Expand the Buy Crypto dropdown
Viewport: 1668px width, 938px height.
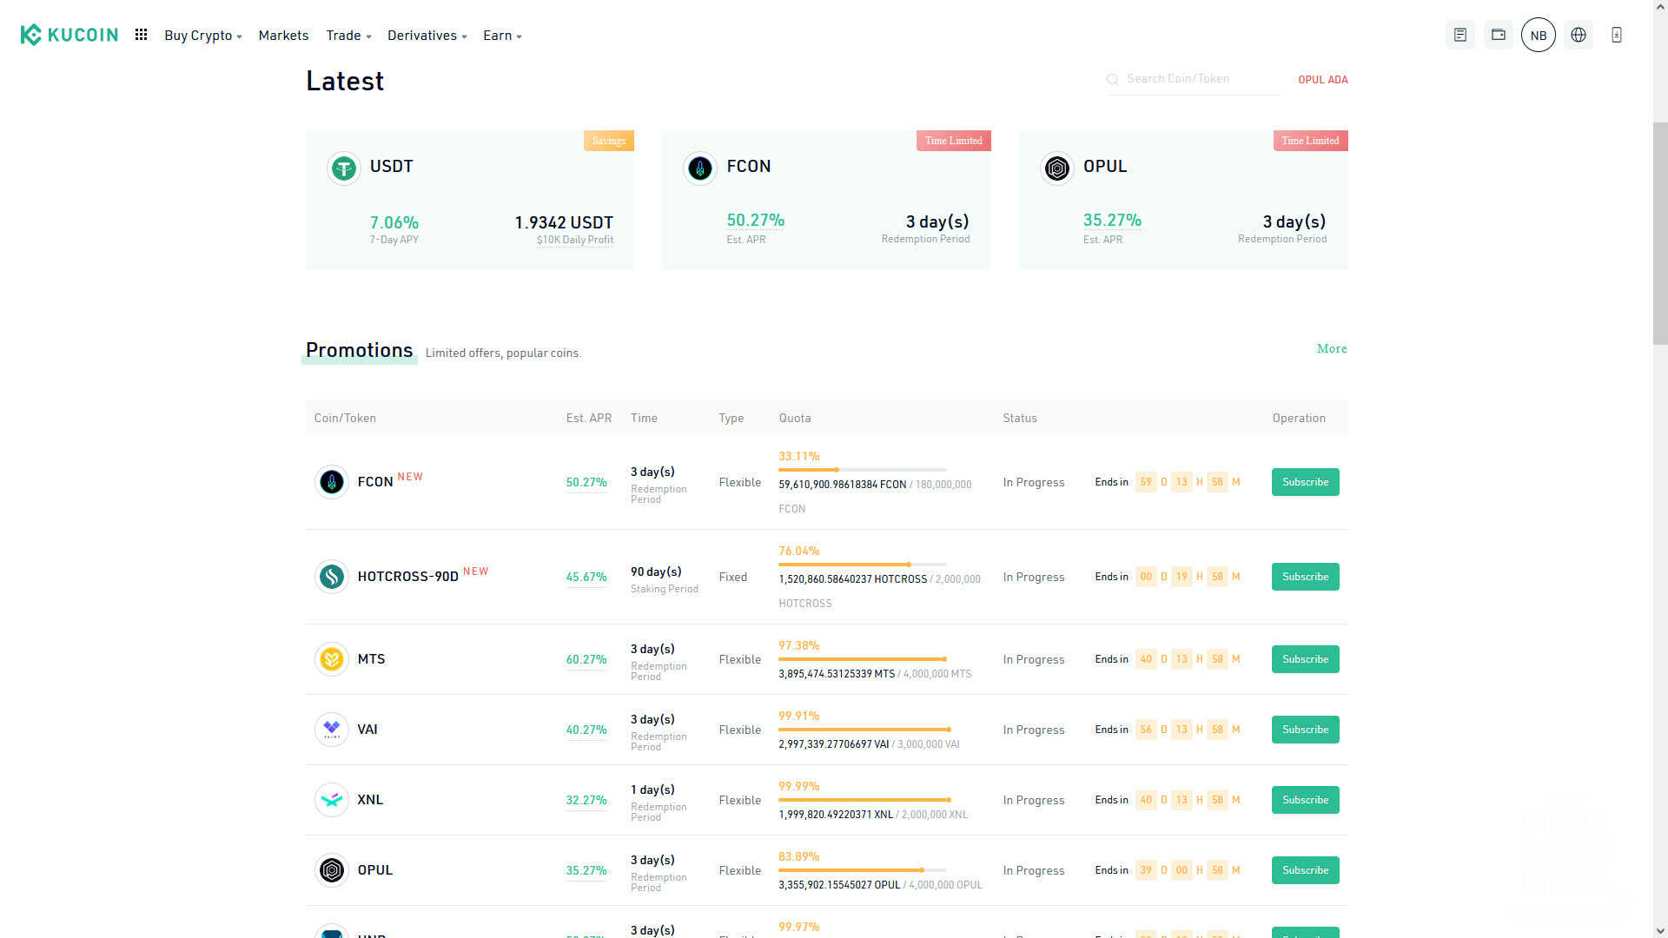[203, 36]
